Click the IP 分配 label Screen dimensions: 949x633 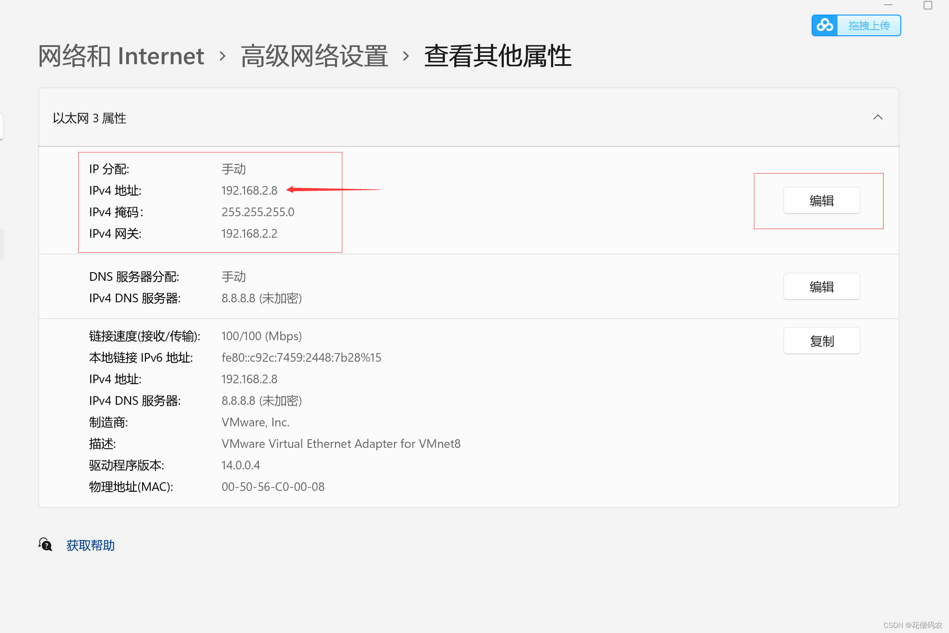tap(109, 169)
